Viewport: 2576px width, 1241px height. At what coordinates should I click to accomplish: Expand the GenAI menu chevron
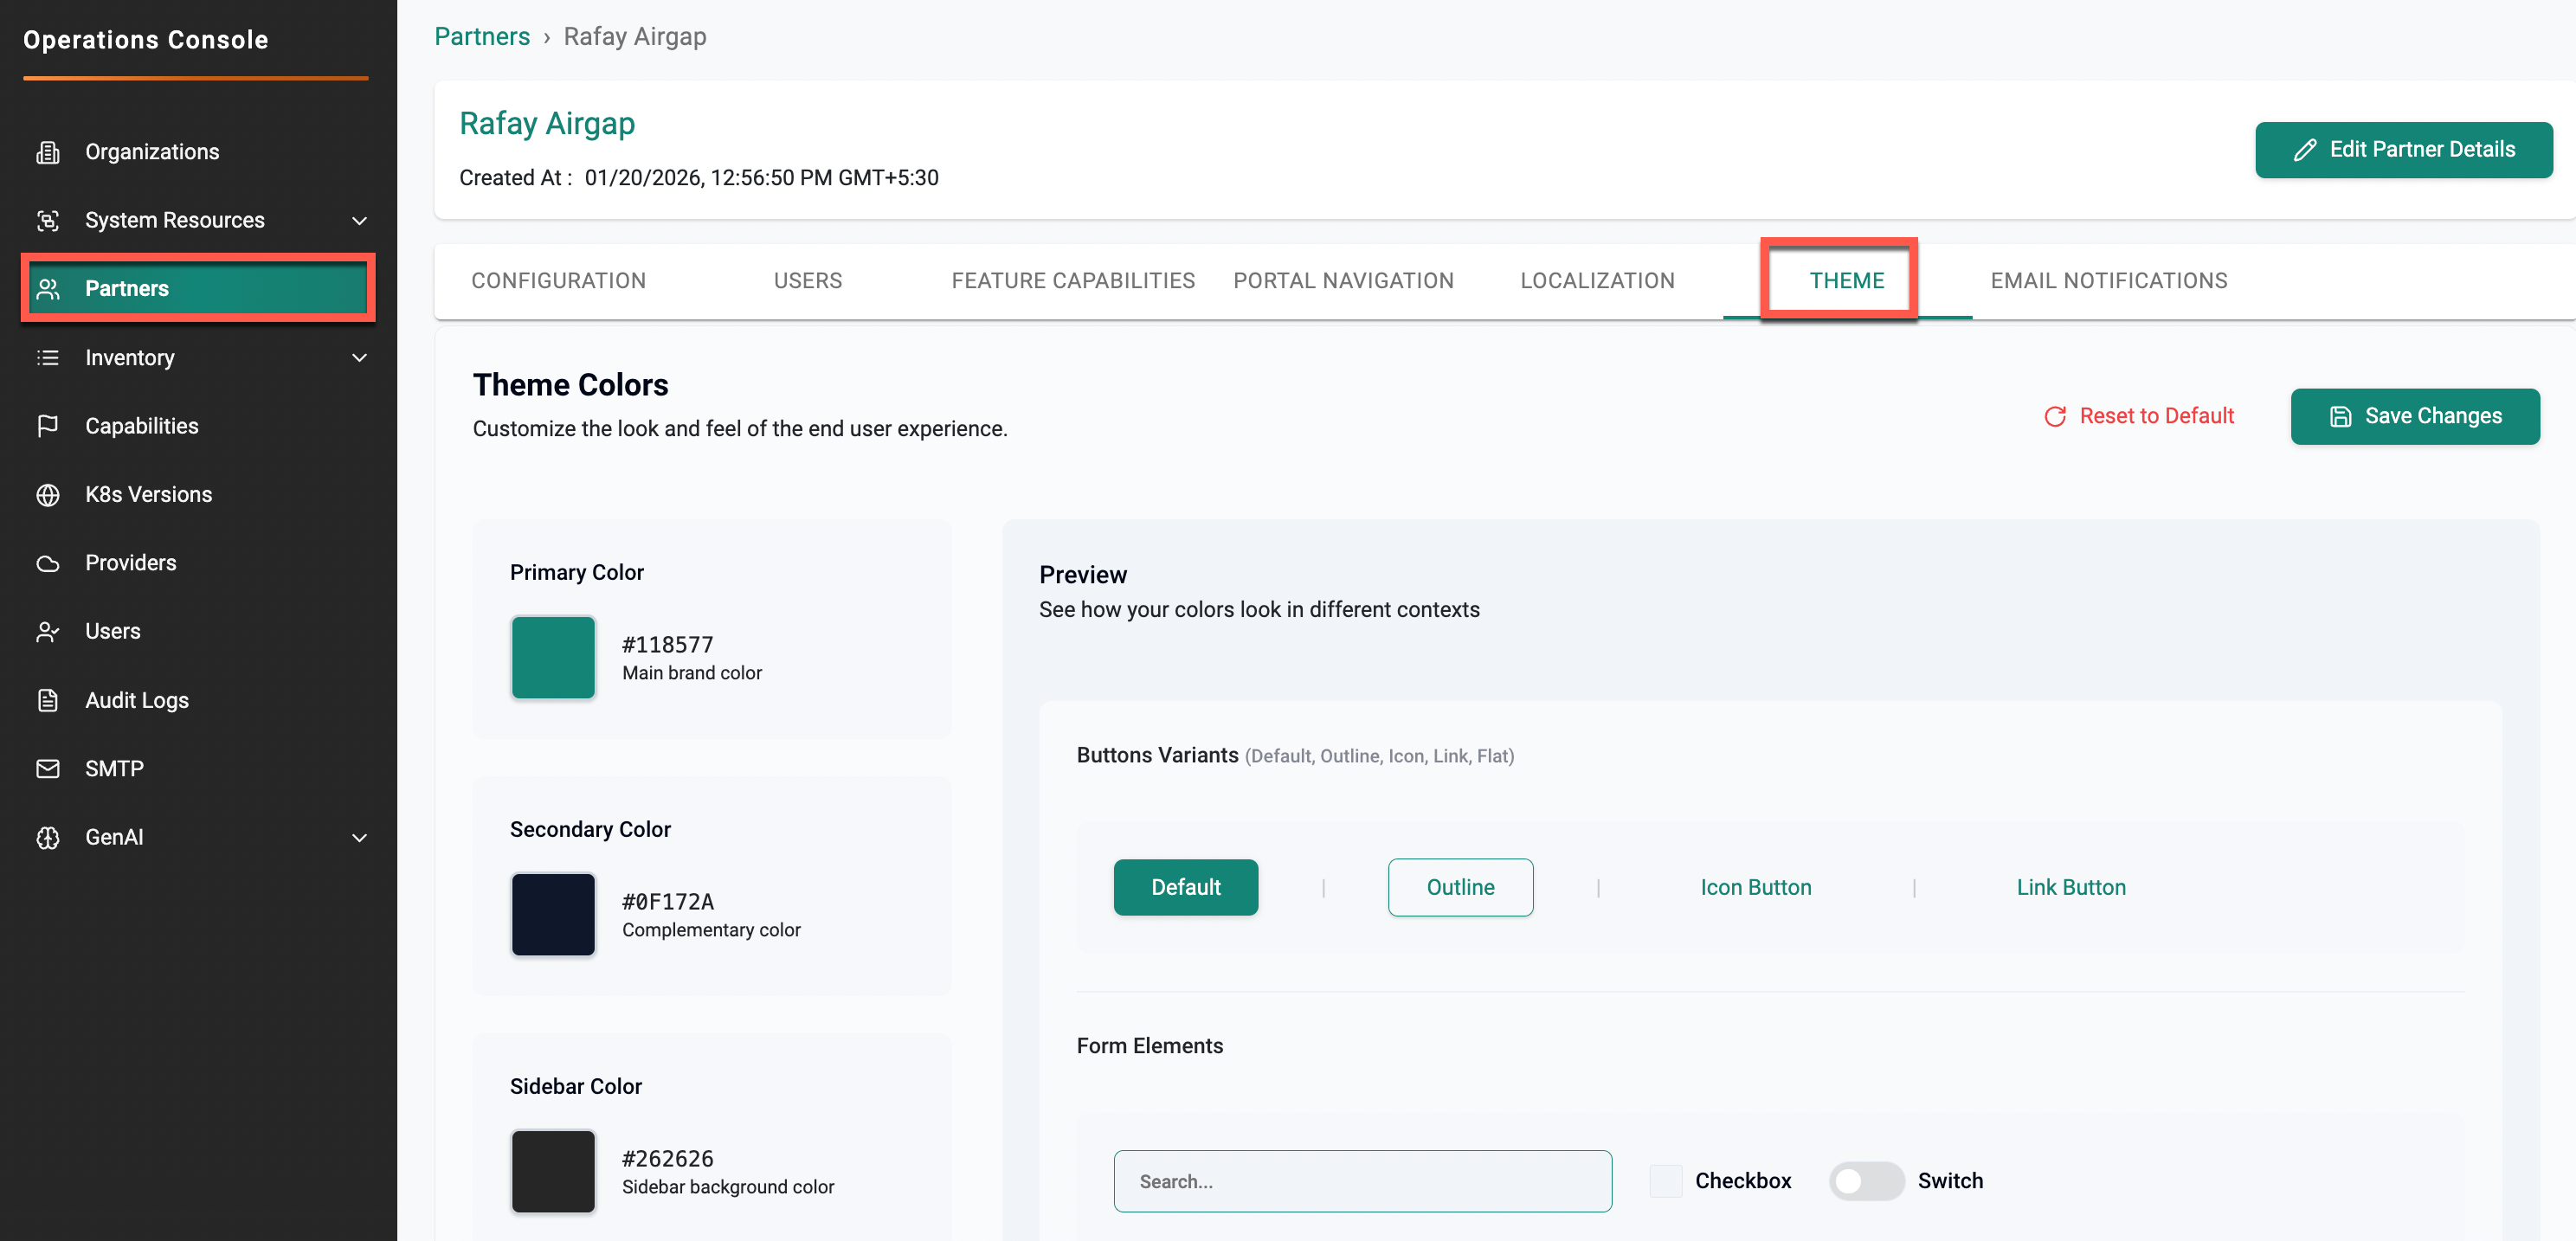click(360, 838)
